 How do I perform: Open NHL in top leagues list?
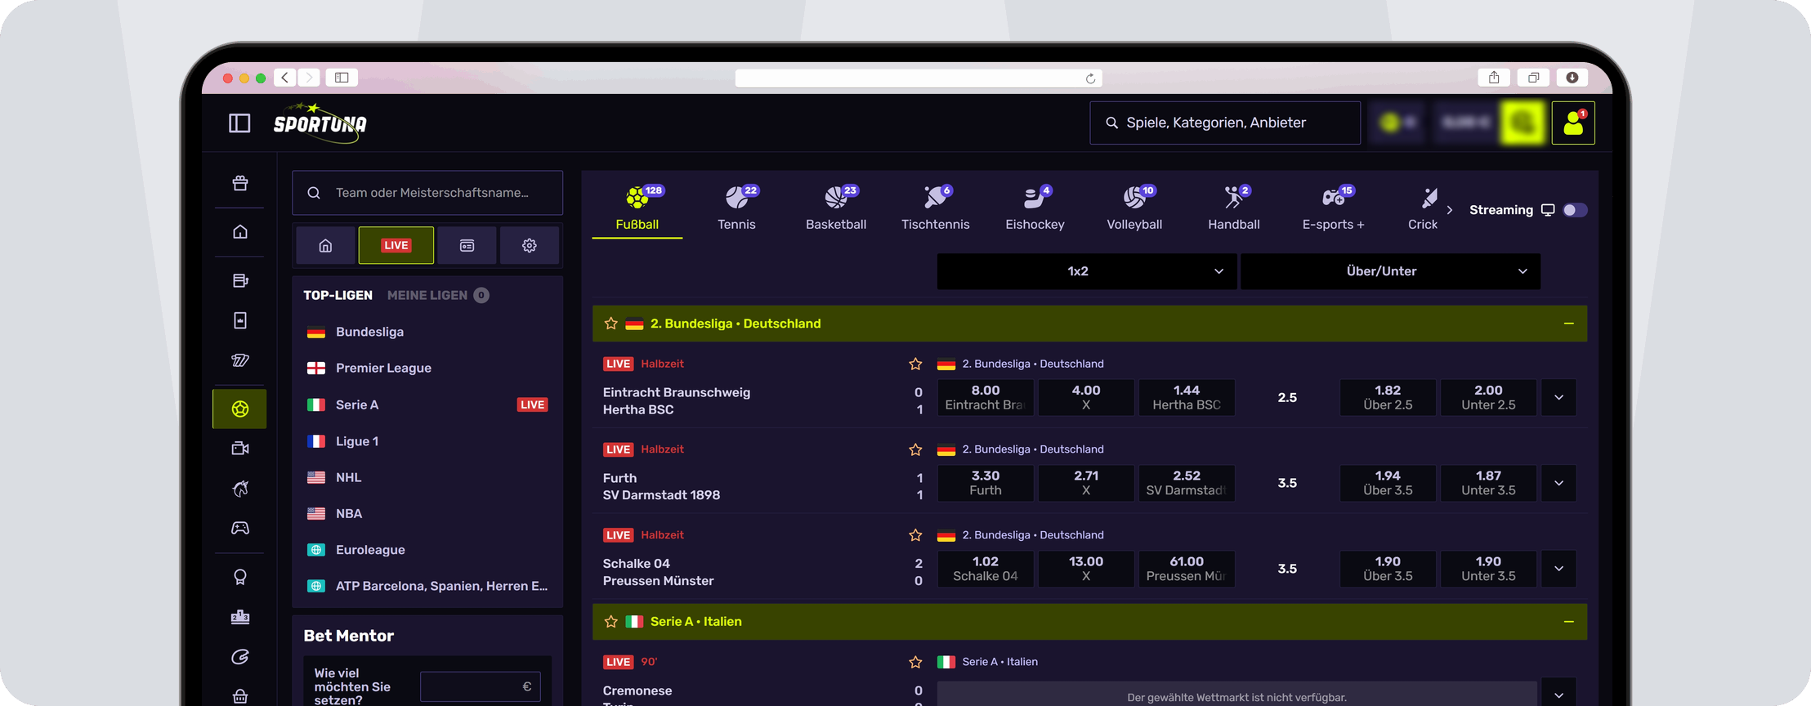(427, 477)
